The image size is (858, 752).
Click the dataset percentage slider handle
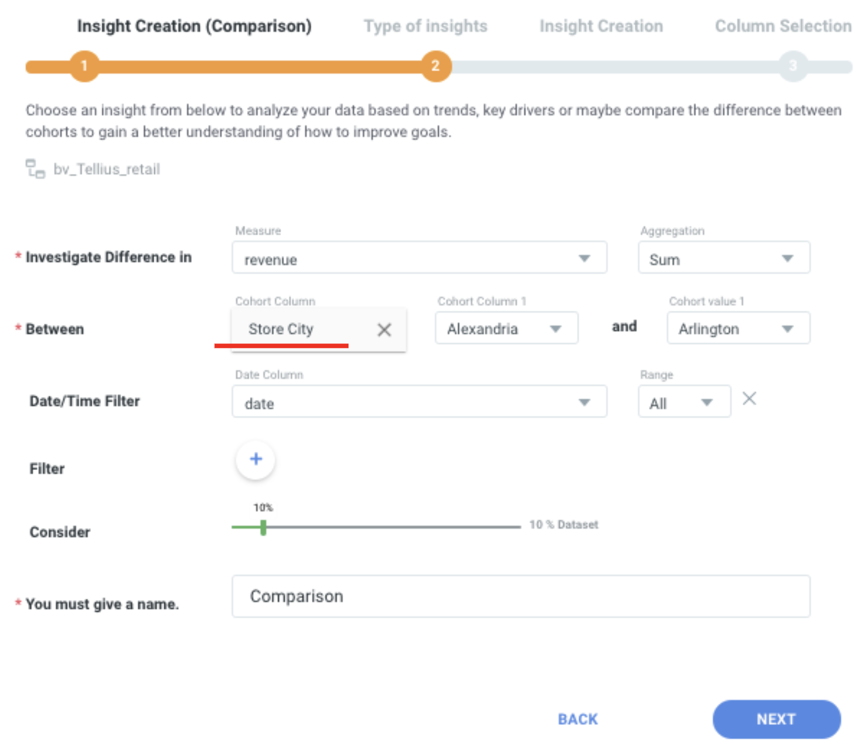point(263,527)
